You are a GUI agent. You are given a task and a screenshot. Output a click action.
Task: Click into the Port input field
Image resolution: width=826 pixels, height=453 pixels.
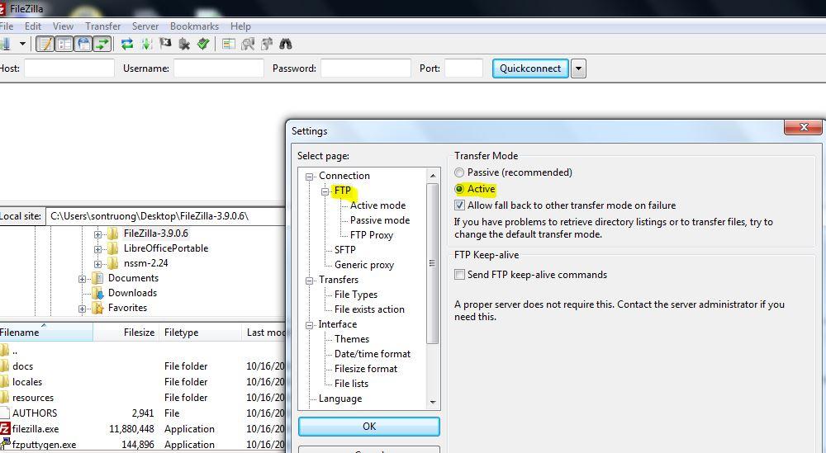(x=463, y=68)
